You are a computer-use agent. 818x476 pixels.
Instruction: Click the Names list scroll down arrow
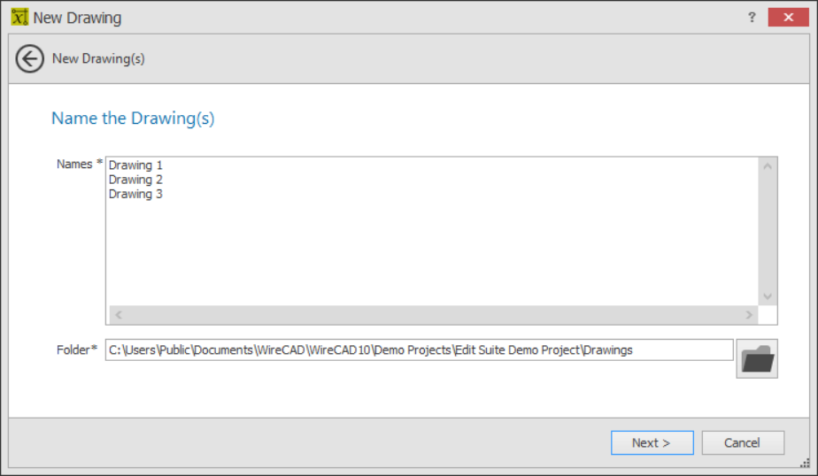pyautogui.click(x=768, y=296)
